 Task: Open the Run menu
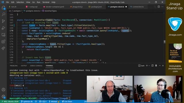38,2
